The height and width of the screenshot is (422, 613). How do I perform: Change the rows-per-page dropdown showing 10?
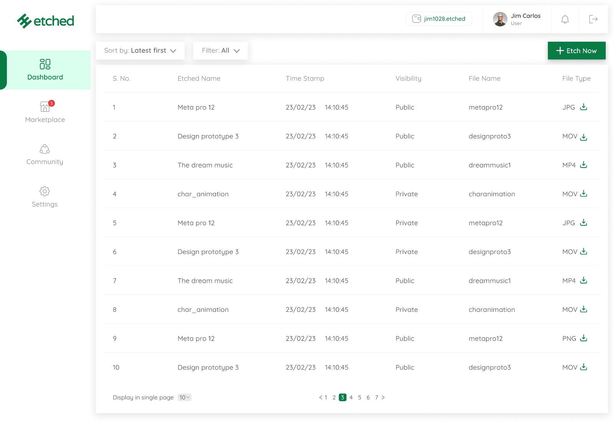coord(184,398)
